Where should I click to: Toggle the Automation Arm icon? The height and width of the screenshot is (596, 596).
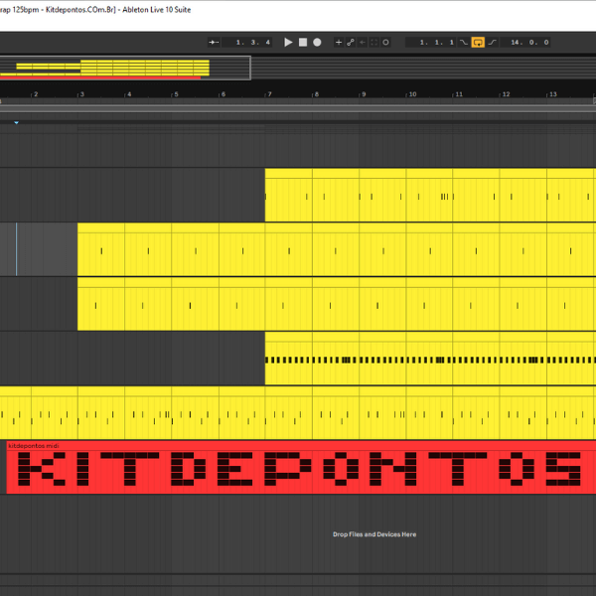(x=350, y=42)
